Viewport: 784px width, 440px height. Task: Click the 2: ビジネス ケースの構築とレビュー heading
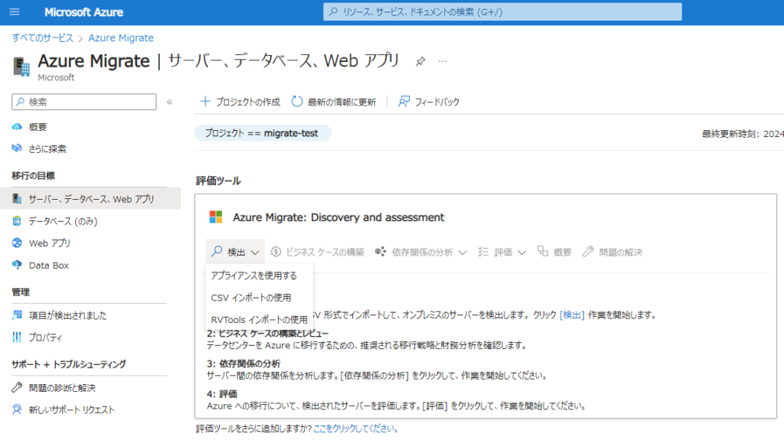pos(267,334)
